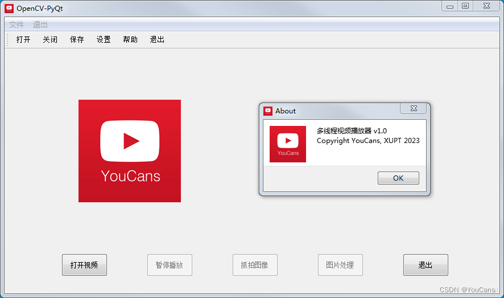
Task: Close the About dialog
Action: coord(414,108)
